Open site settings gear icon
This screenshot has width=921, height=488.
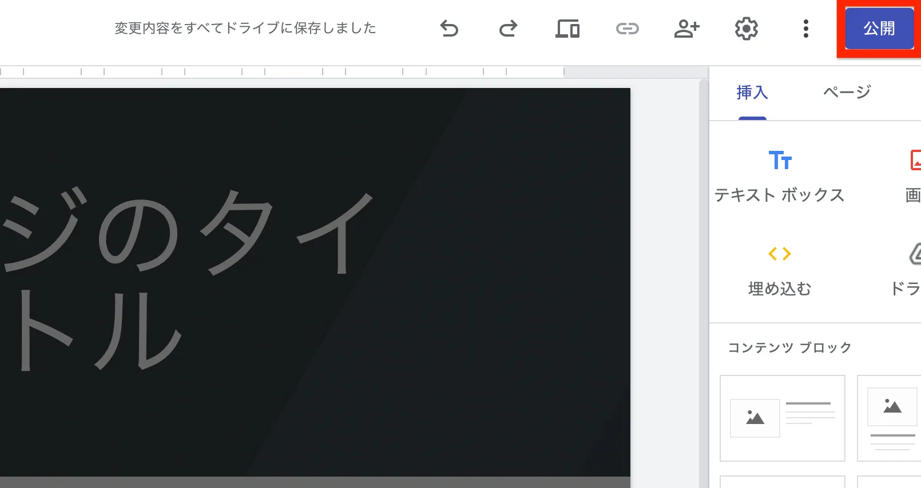[746, 28]
